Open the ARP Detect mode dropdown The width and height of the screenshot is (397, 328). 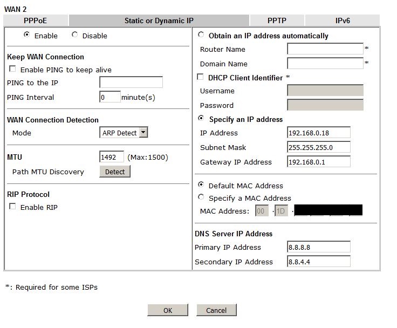coord(124,133)
